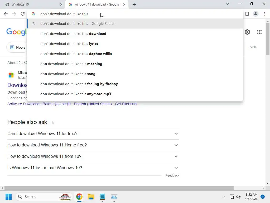This screenshot has width=270, height=203.
Task: Select the 'feeling by fireboy' suggestion
Action: pos(135,84)
